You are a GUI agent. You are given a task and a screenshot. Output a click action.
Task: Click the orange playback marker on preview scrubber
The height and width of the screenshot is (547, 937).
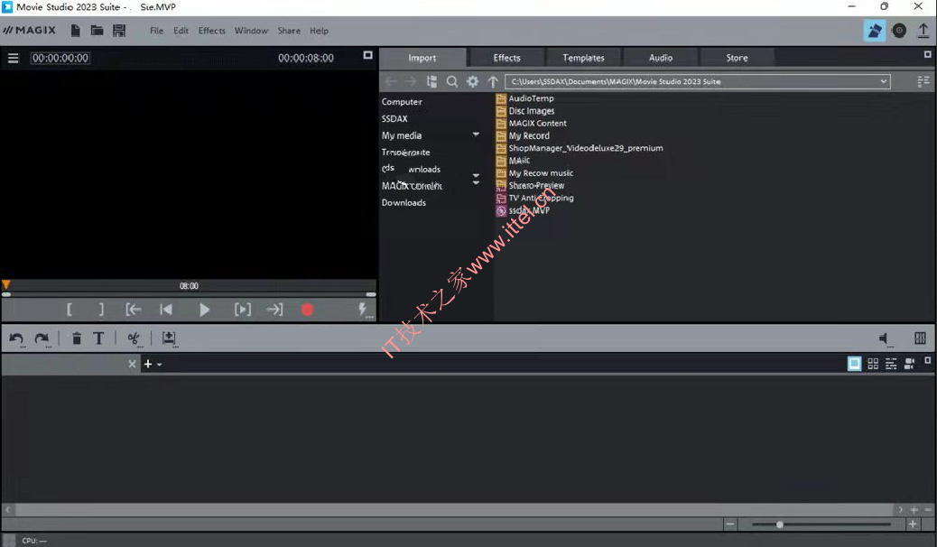point(6,285)
